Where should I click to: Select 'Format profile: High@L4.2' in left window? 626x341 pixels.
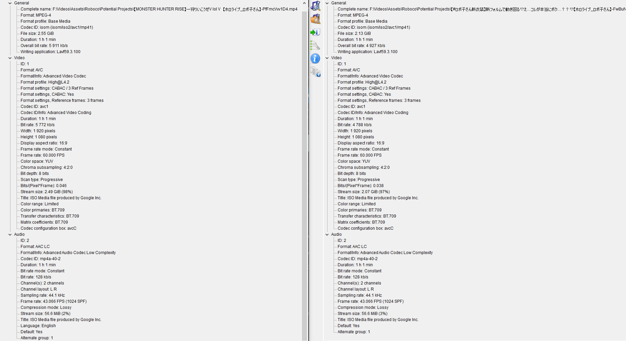pyautogui.click(x=45, y=82)
